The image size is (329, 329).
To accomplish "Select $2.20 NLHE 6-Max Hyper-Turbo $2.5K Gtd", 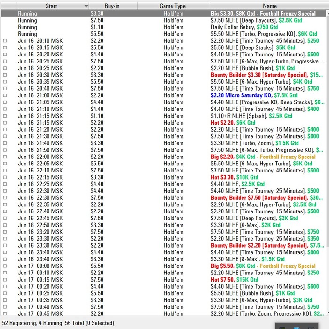I will (x=164, y=204).
